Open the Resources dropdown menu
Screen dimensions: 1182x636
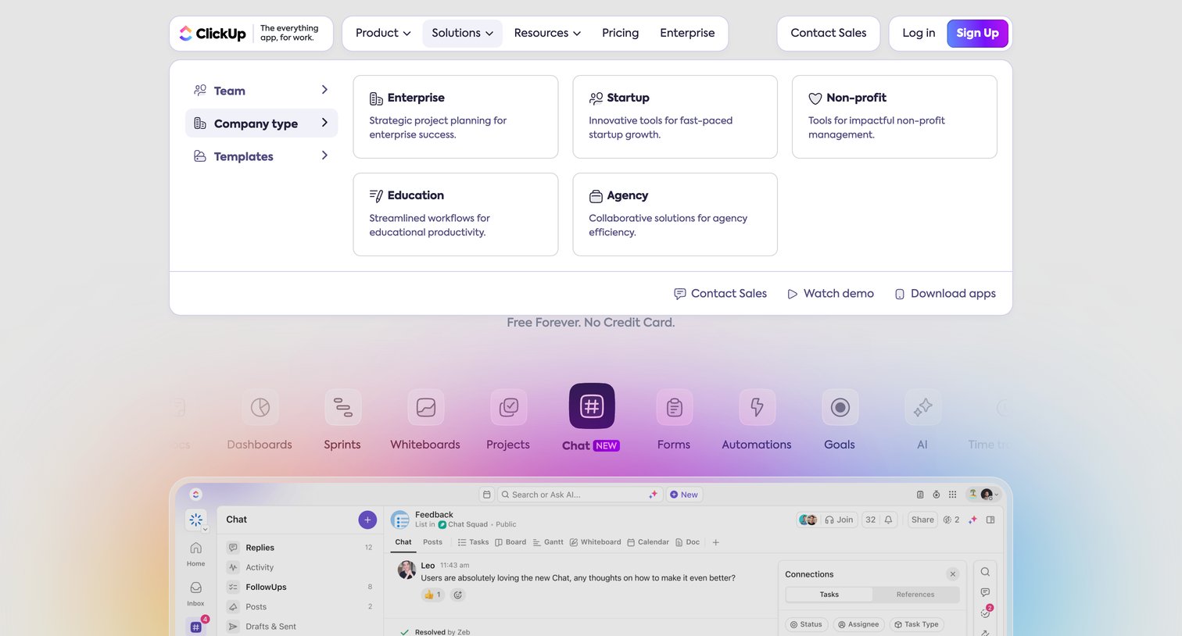point(547,33)
